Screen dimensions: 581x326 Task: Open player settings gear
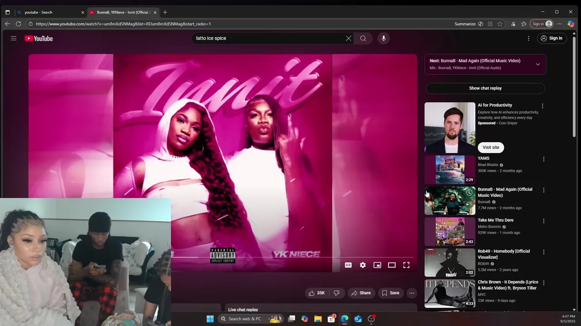[363, 265]
